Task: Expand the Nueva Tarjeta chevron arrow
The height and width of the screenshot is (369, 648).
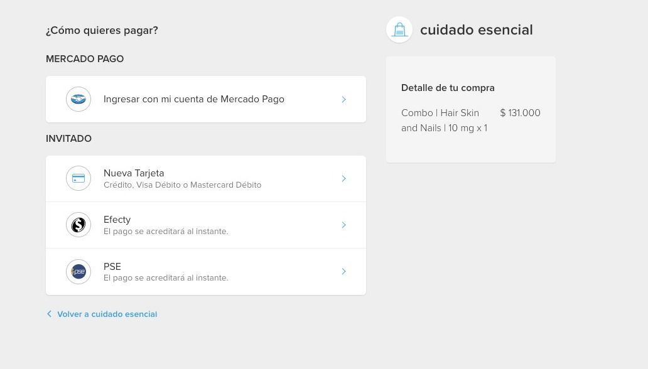Action: tap(344, 178)
